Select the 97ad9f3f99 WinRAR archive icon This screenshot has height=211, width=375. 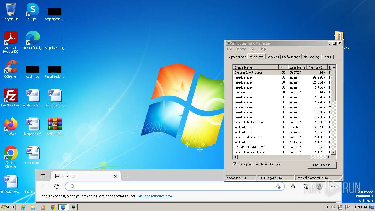point(54,127)
